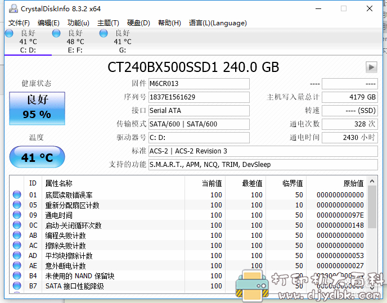Click status icon of row AB 编程失败计数
The image size is (387, 303).
(x=17, y=235)
